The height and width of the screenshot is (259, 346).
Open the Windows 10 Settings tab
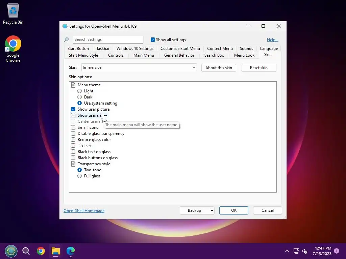click(x=135, y=49)
